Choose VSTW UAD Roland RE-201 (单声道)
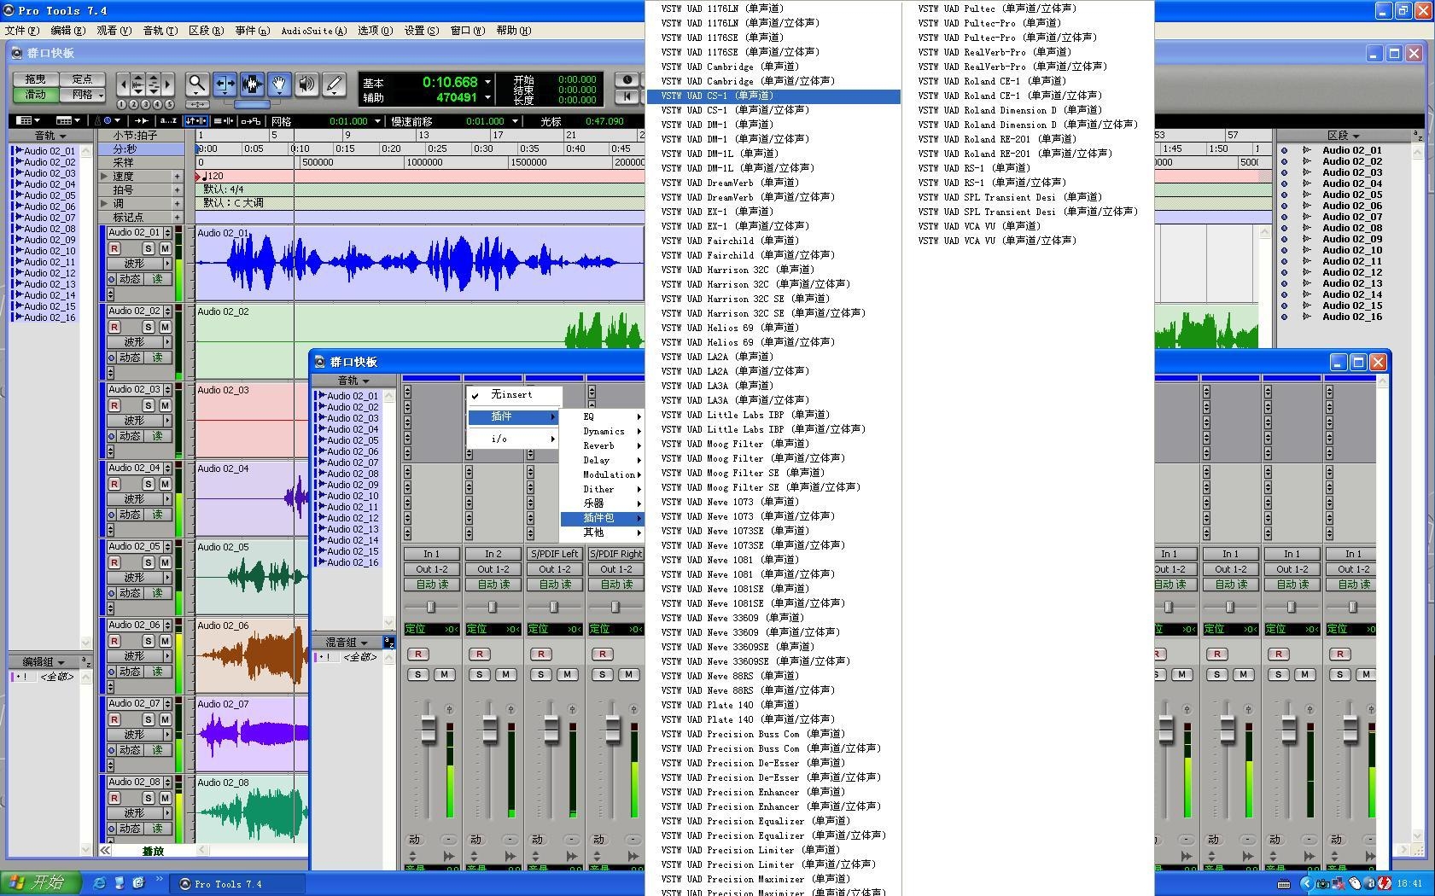The image size is (1435, 896). click(x=997, y=139)
